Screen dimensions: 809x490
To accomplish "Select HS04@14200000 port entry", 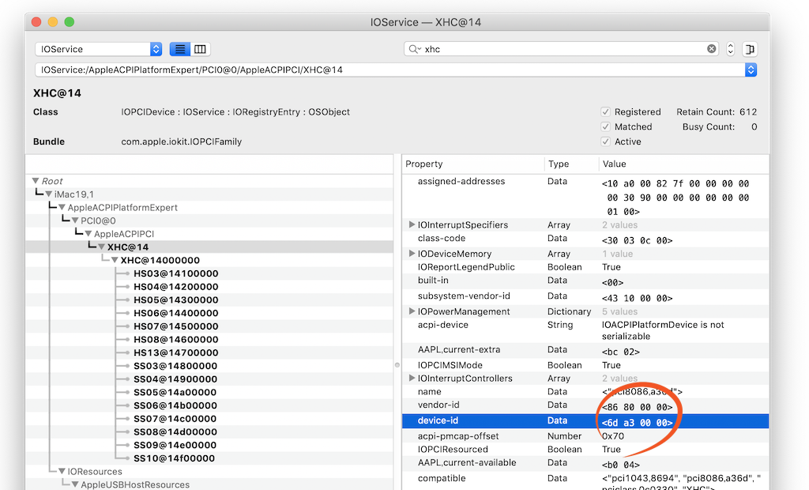I will pyautogui.click(x=176, y=287).
